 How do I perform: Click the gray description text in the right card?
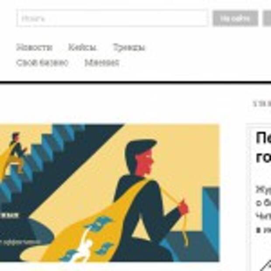click(264, 203)
